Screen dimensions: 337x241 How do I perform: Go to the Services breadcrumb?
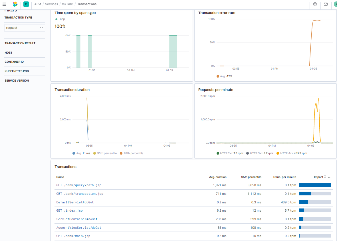[51, 4]
